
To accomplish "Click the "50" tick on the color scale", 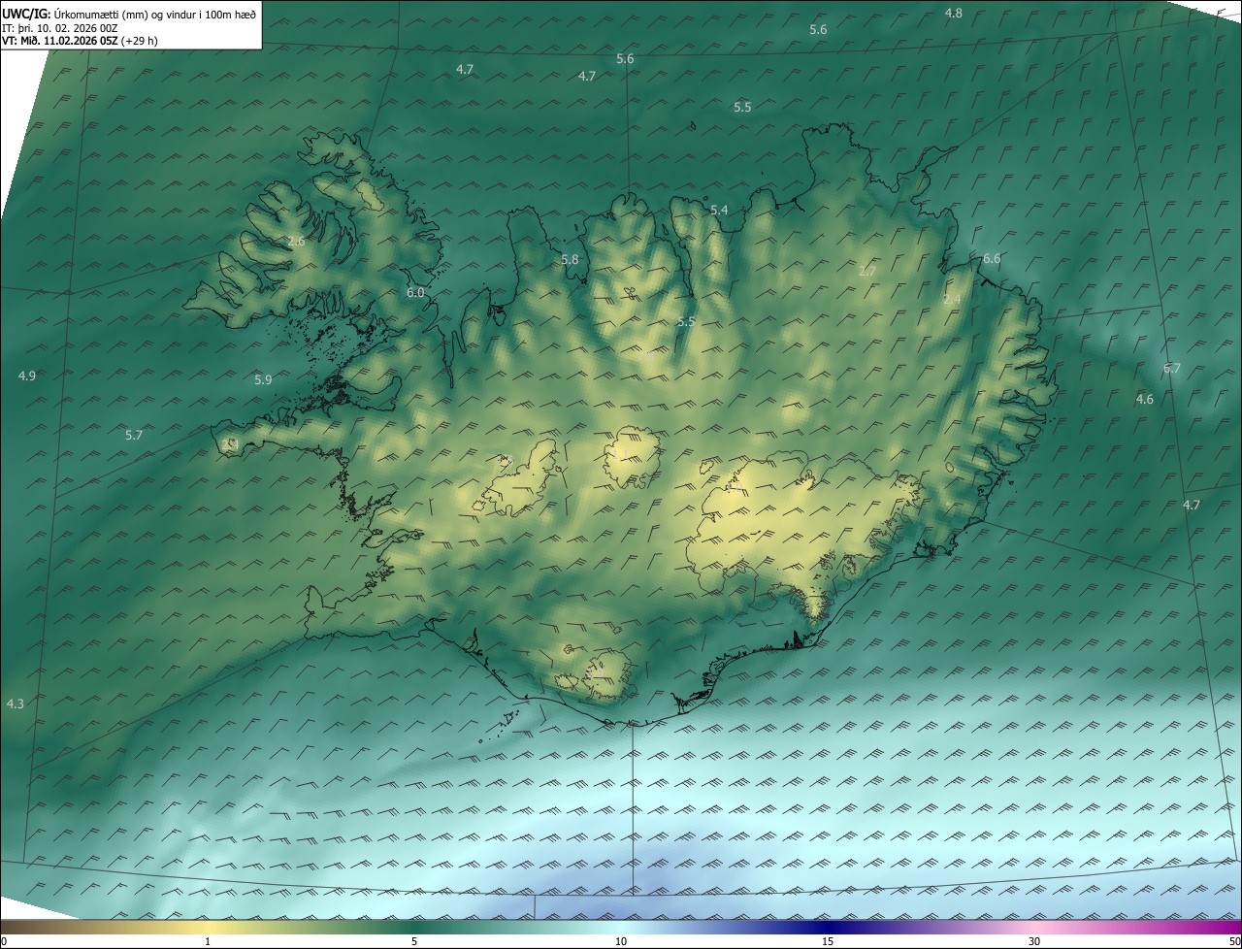I will [x=1234, y=941].
